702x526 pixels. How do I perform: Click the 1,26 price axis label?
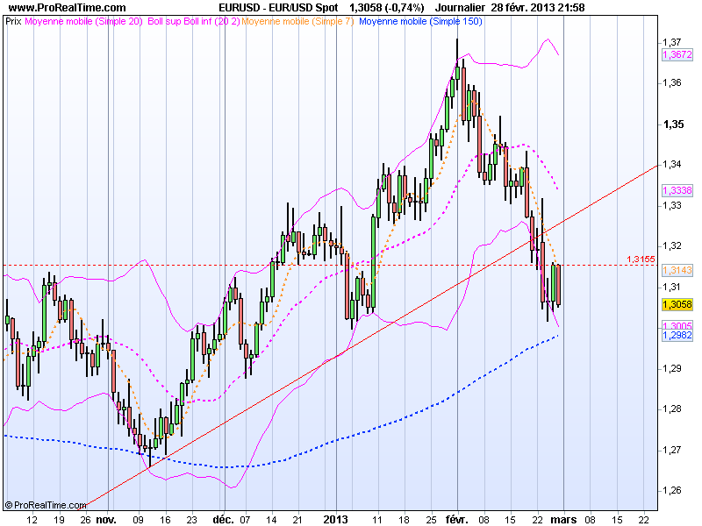pos(672,490)
